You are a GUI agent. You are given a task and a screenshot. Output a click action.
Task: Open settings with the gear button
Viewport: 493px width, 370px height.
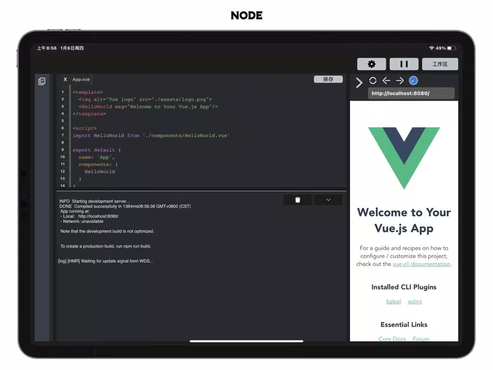(x=371, y=64)
